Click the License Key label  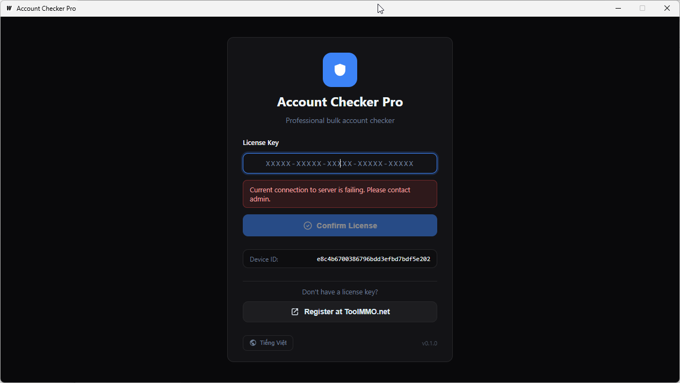coord(261,142)
